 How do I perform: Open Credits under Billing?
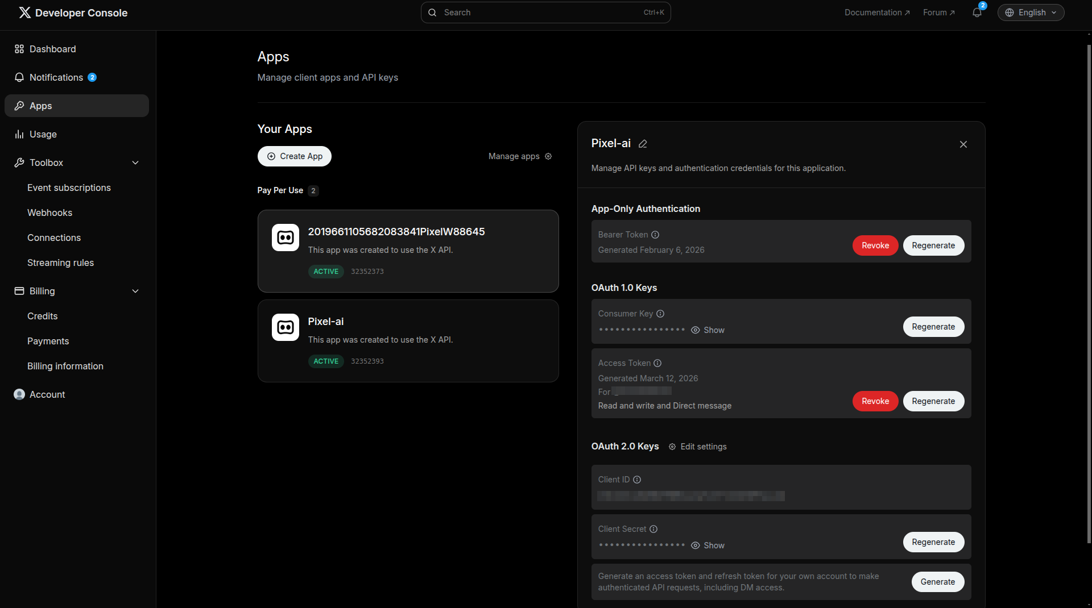[42, 316]
